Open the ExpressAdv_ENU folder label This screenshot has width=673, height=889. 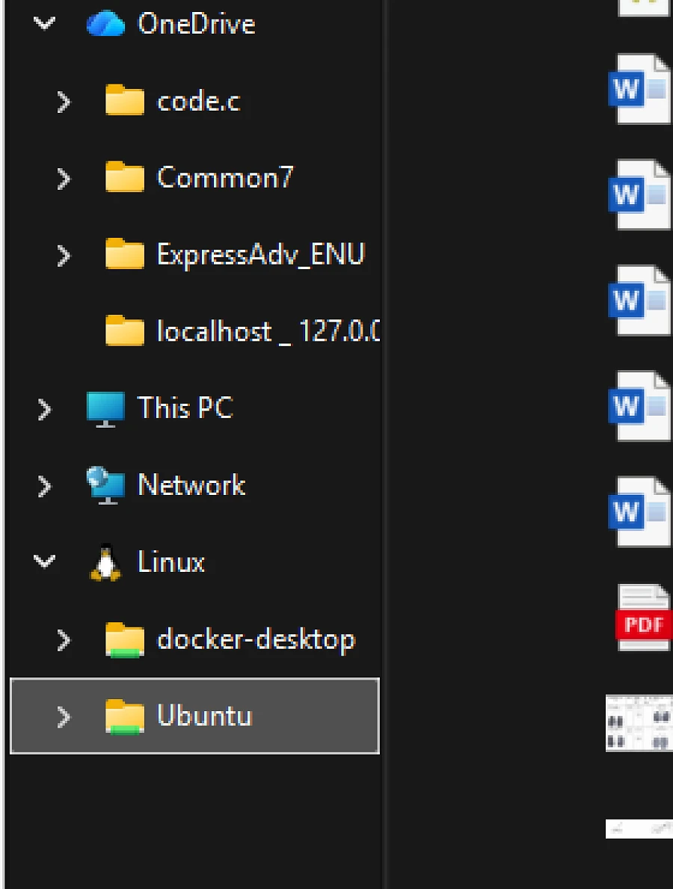(261, 254)
